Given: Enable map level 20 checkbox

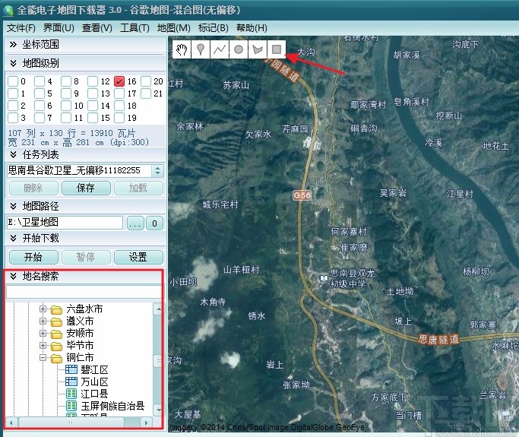Looking at the screenshot, I should pyautogui.click(x=146, y=81).
